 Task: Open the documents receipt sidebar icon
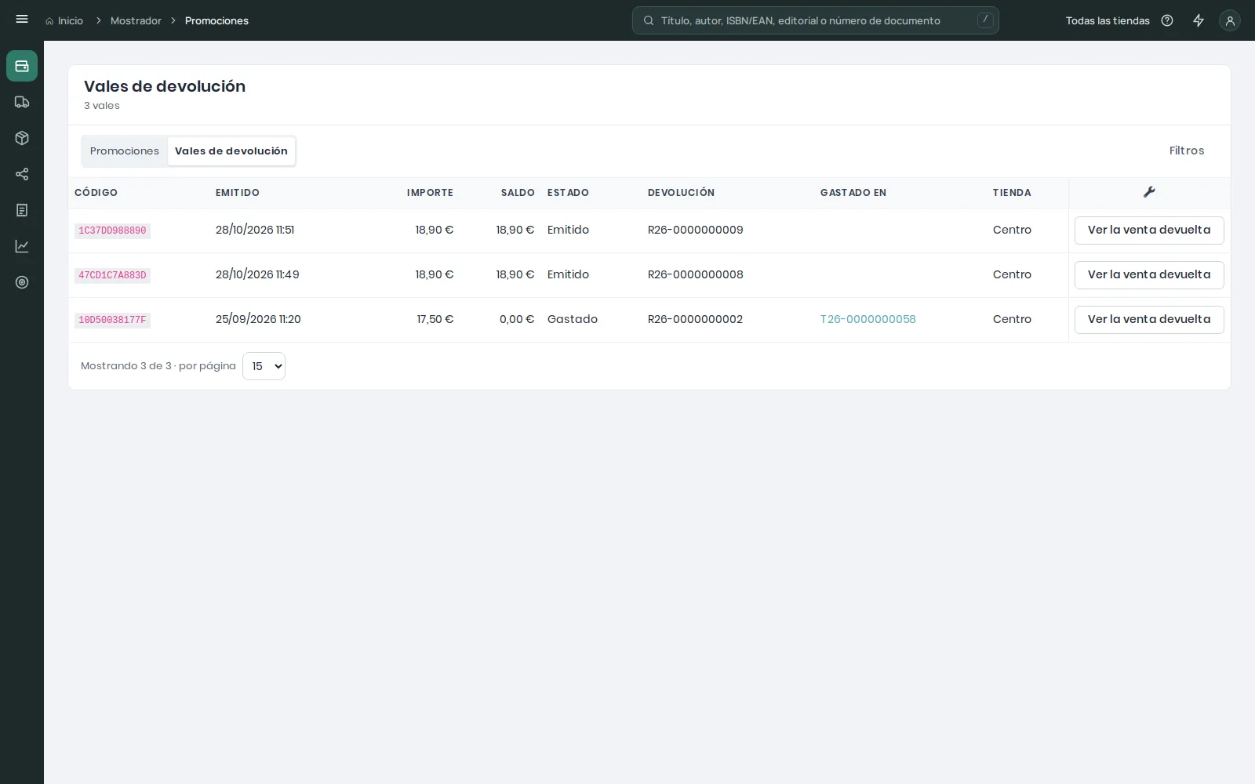tap(22, 210)
